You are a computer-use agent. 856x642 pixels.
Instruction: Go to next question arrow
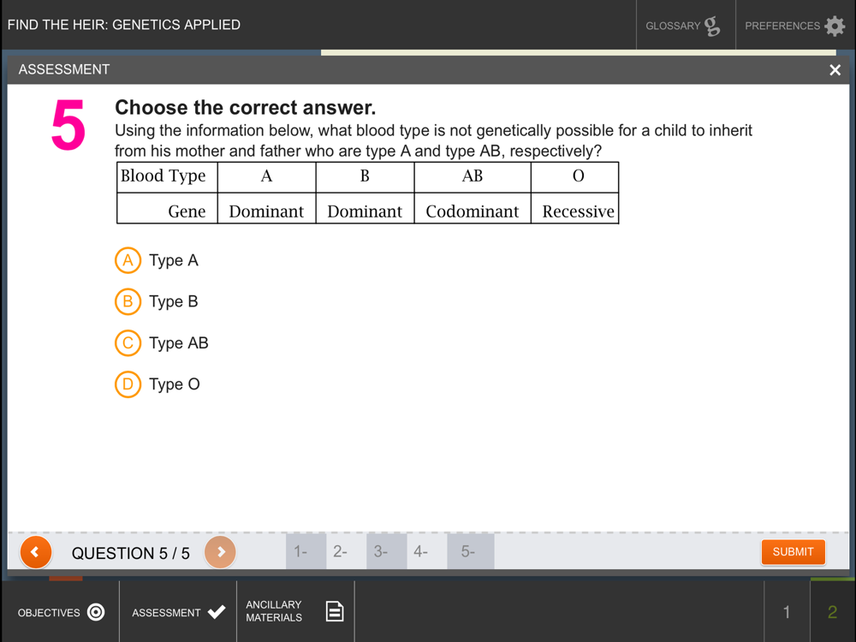220,552
